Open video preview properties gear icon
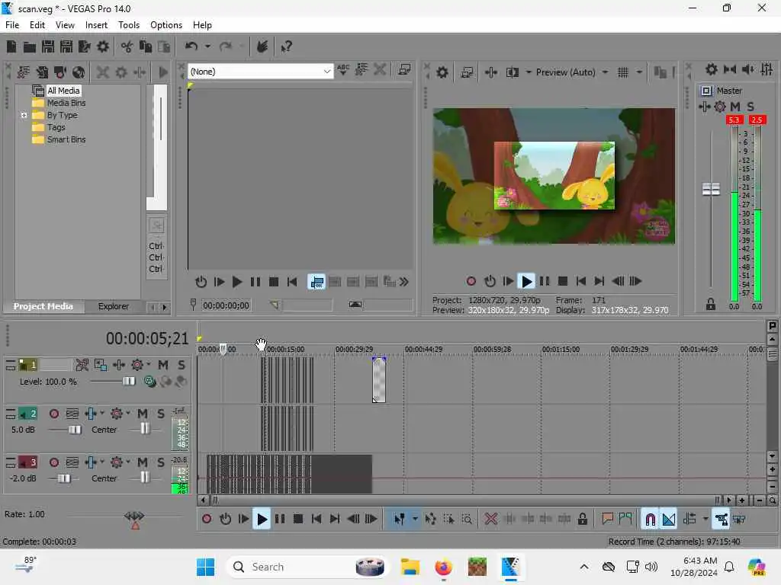 tap(442, 72)
